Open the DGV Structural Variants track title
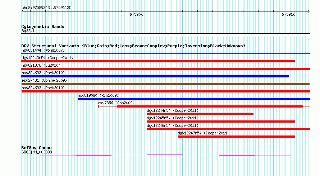This screenshot has height=176, width=320. [x=133, y=46]
